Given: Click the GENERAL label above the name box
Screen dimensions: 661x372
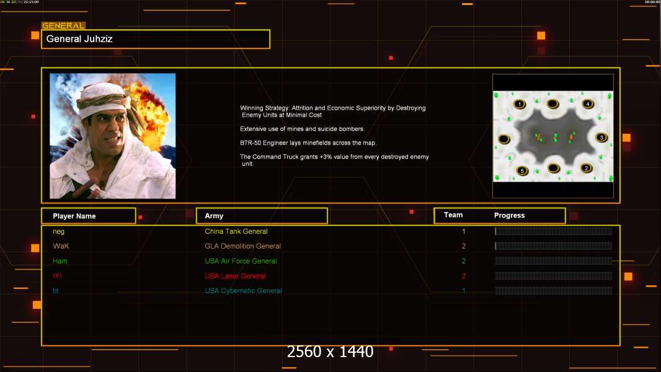Looking at the screenshot, I should [x=63, y=26].
